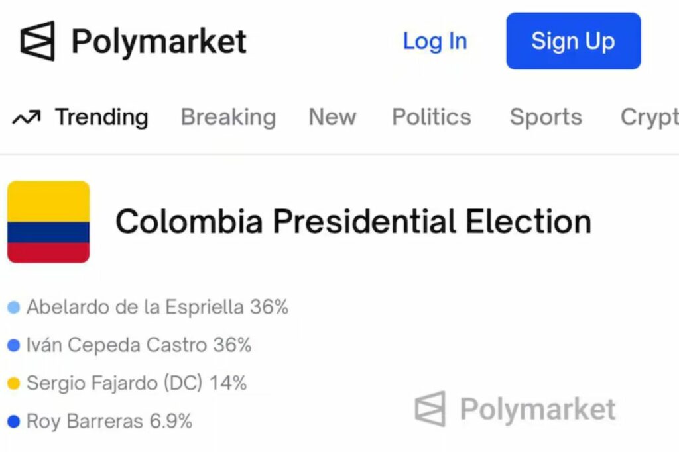
Task: Select the Sports tab
Action: (546, 118)
